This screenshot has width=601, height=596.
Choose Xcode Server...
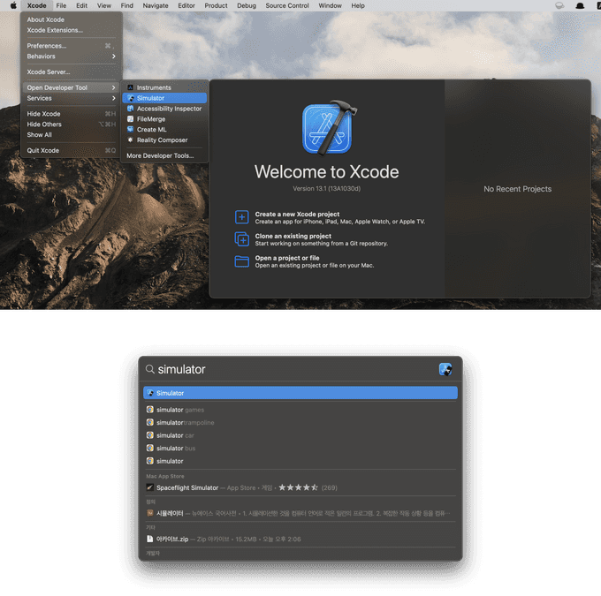(x=72, y=72)
